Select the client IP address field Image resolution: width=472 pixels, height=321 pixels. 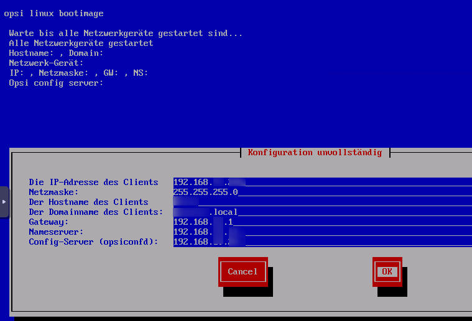tap(322, 182)
